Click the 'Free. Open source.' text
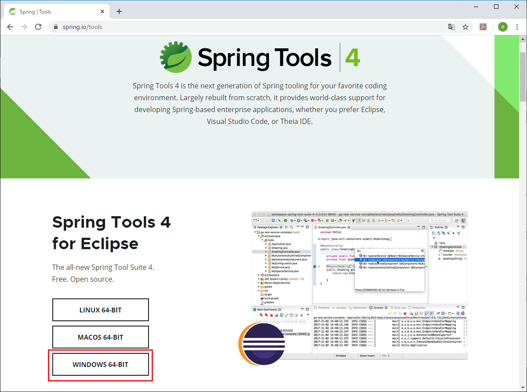Screen dimensions: 527x392 pyautogui.click(x=83, y=279)
